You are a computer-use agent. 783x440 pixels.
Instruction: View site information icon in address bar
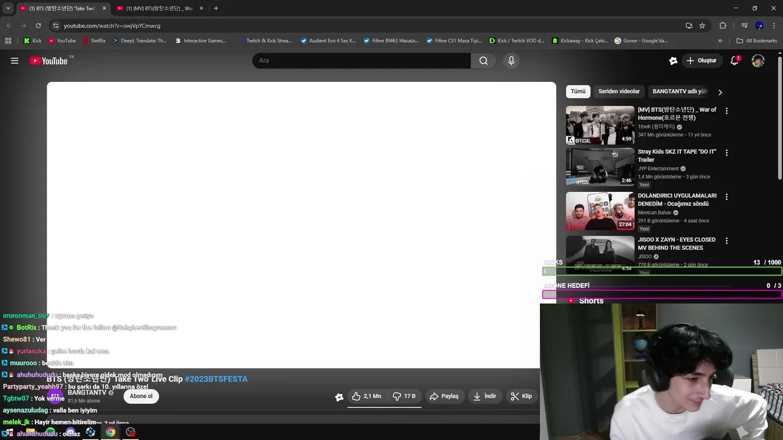[56, 26]
